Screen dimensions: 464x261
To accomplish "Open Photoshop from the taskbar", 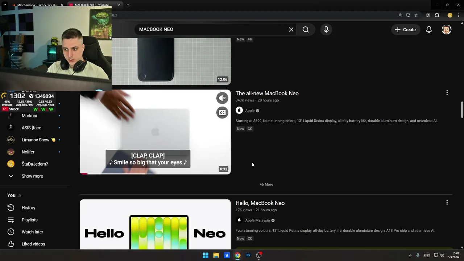I will pyautogui.click(x=248, y=255).
